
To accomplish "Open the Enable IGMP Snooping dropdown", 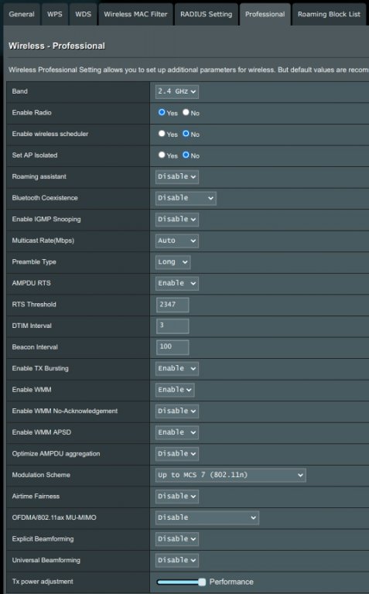I will [x=177, y=220].
